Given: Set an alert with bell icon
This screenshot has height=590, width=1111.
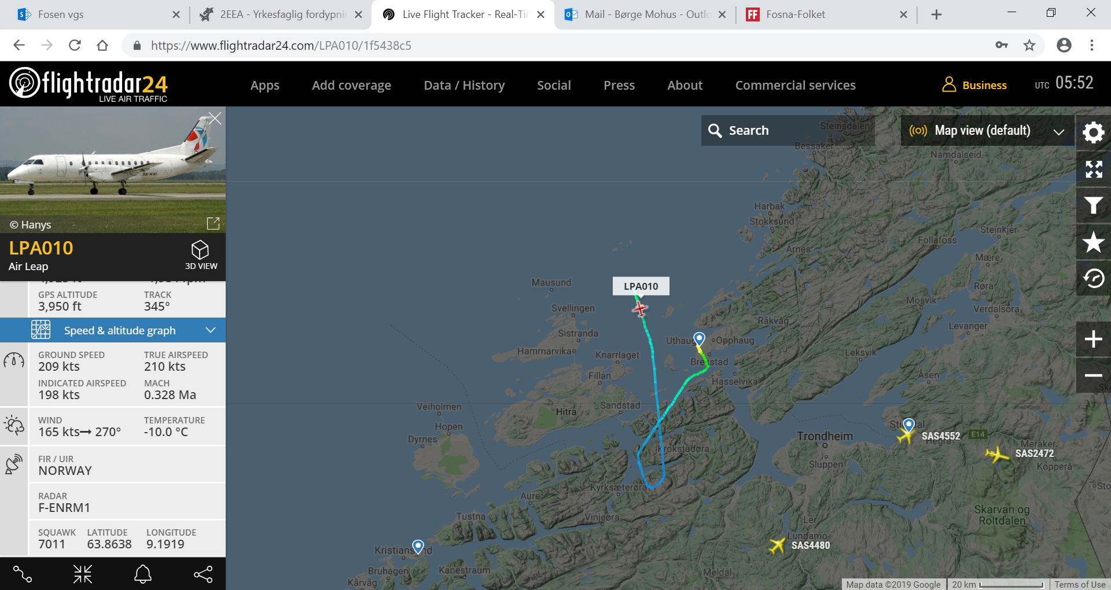Looking at the screenshot, I should click(x=143, y=574).
